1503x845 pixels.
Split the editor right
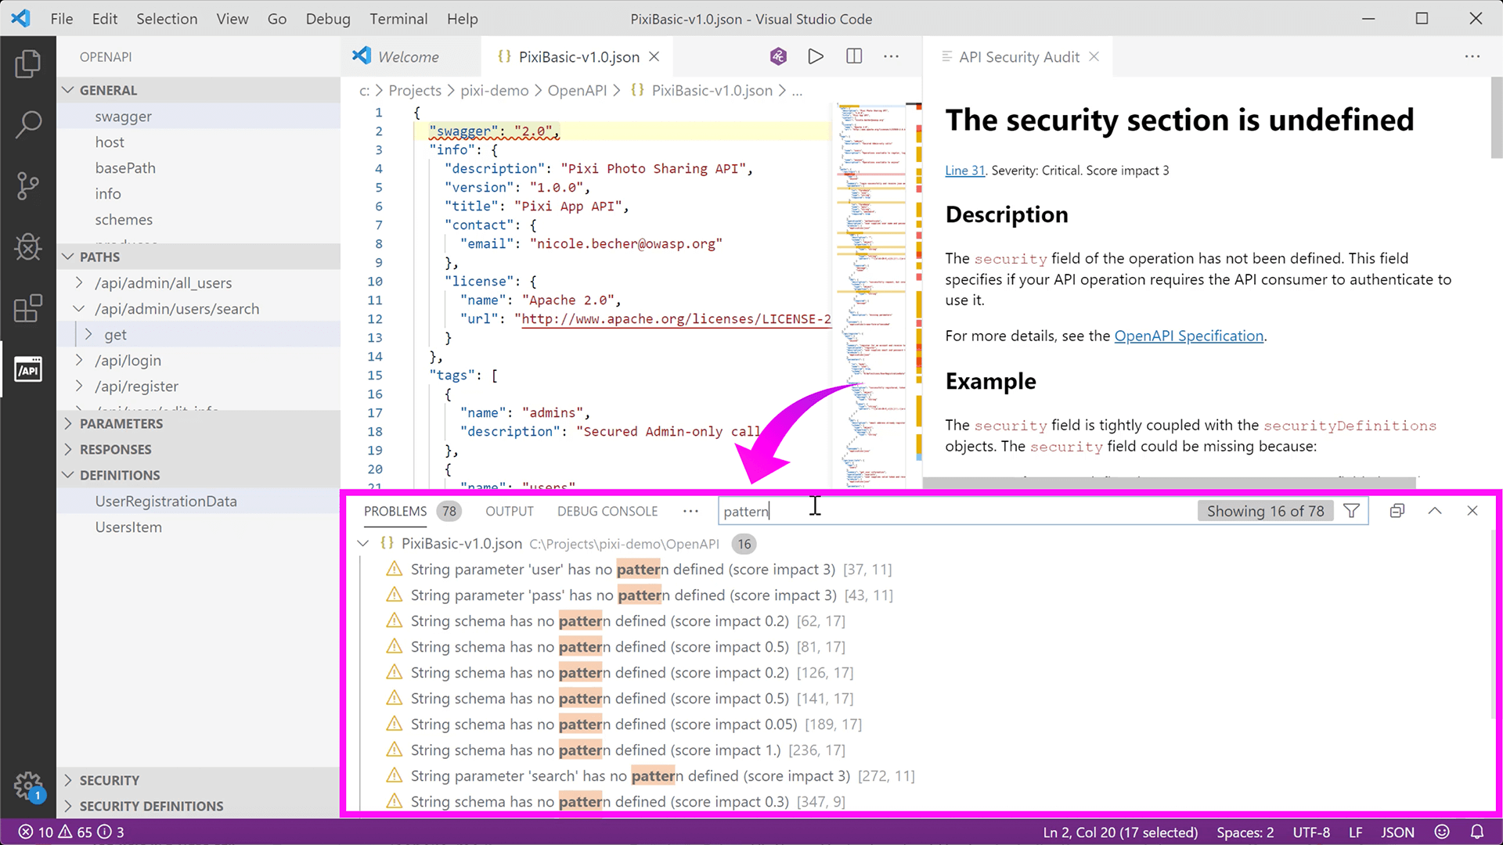[854, 56]
